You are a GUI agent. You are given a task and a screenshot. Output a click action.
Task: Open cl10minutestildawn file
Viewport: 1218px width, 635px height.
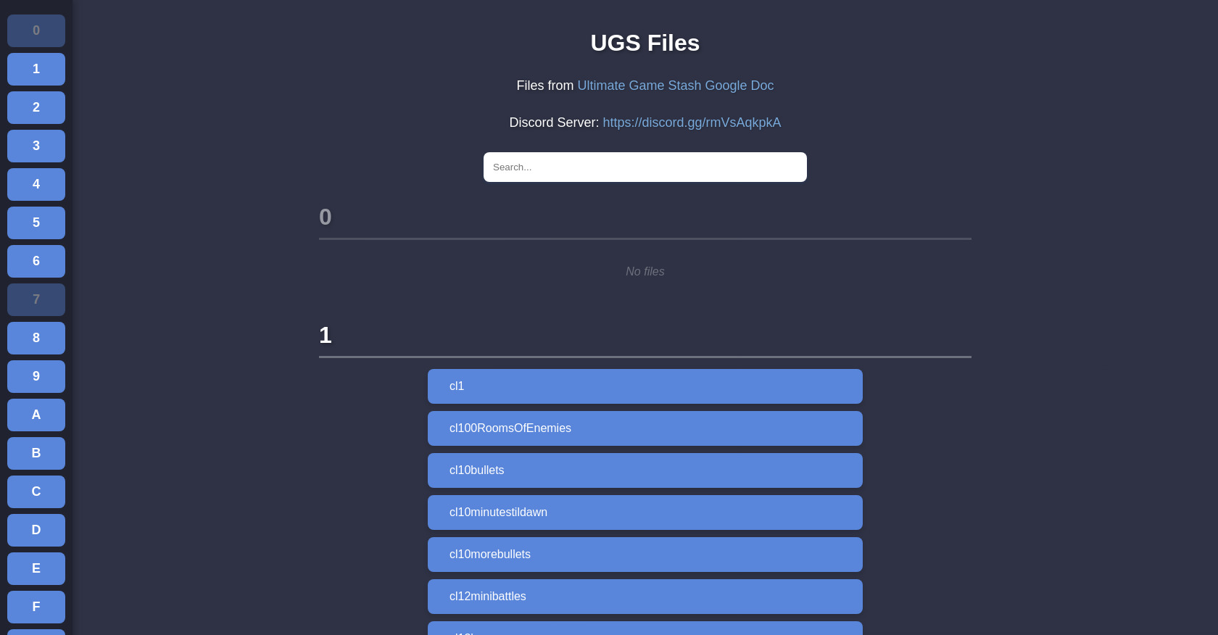pos(645,512)
